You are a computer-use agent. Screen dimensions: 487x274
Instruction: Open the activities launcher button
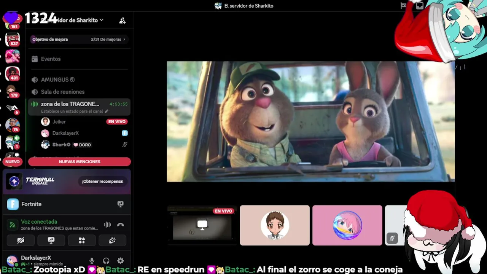pyautogui.click(x=82, y=240)
